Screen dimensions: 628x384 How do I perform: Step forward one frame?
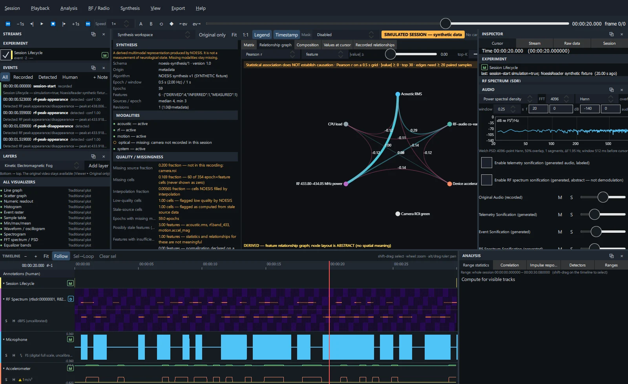click(64, 24)
